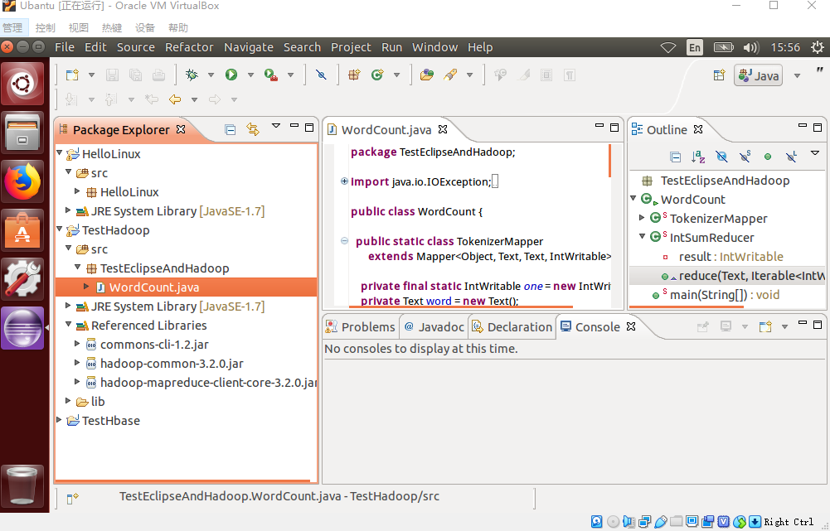
Task: Collapse all in Package Explorer
Action: (x=231, y=129)
